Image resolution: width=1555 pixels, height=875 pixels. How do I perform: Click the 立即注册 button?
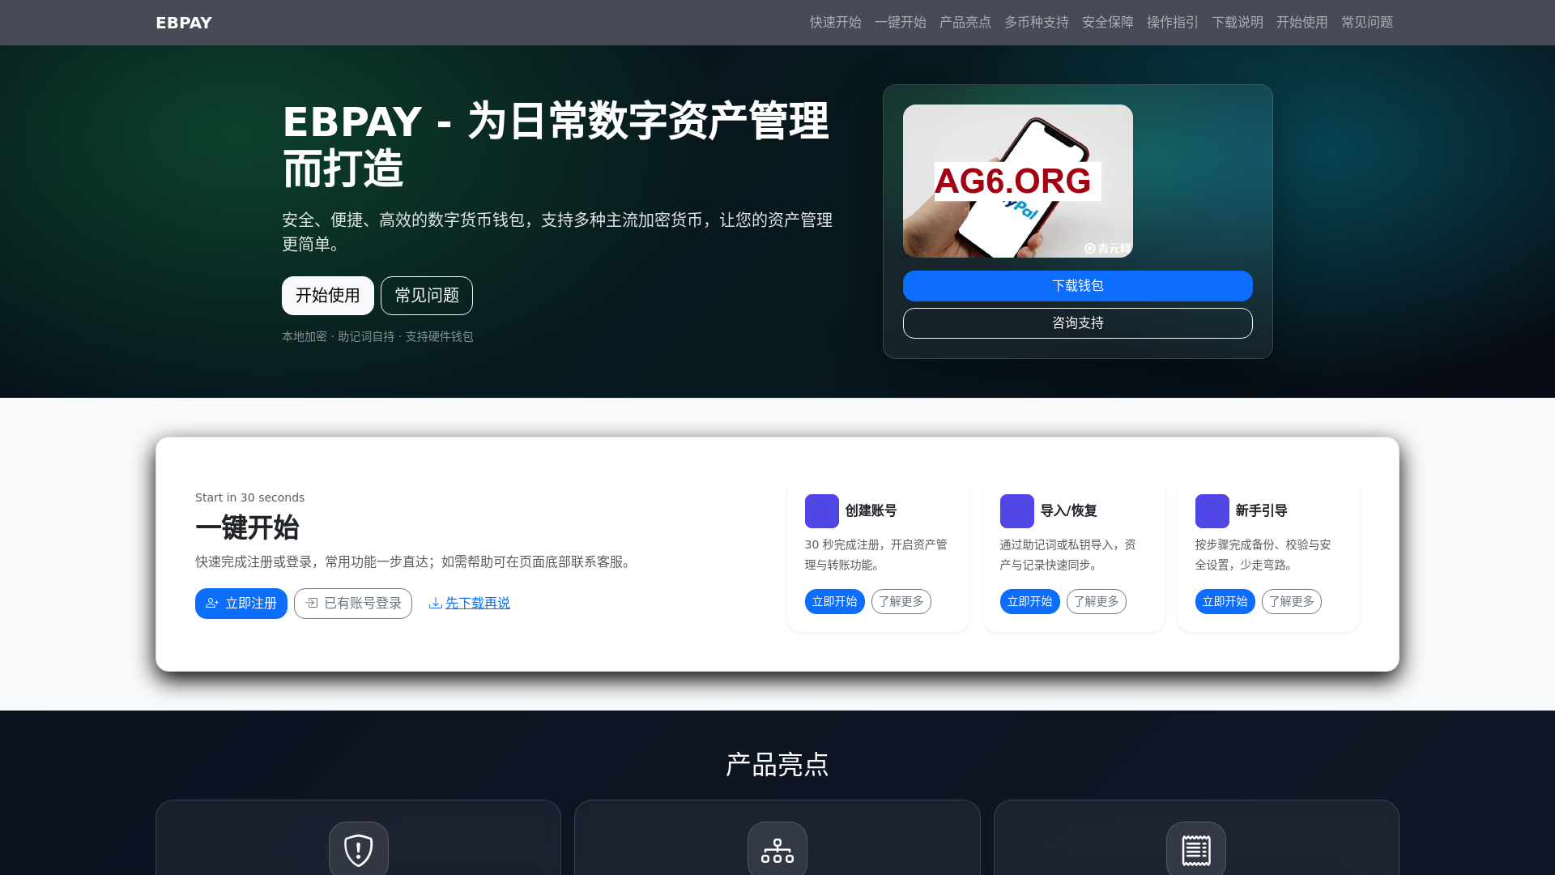[241, 604]
